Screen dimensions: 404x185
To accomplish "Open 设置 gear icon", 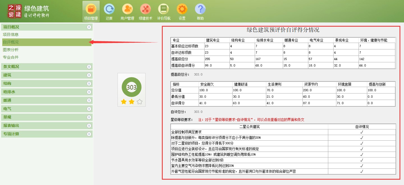I will pos(182,12).
